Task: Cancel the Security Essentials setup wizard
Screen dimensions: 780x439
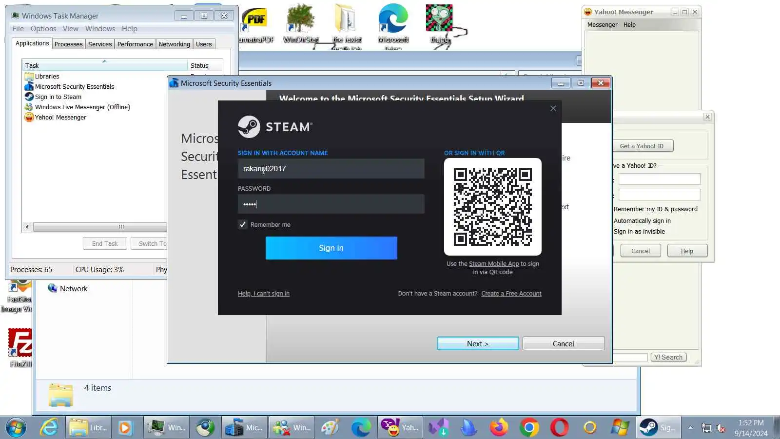Action: click(x=564, y=343)
